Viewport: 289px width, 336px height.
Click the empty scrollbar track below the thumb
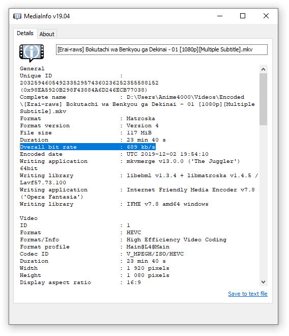tap(263, 202)
